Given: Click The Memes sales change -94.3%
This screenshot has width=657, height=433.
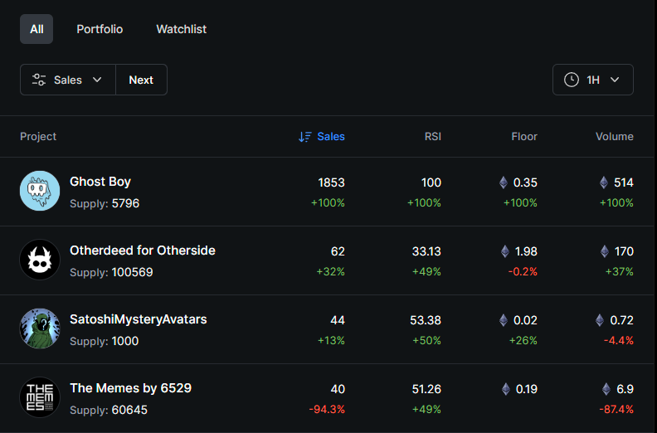Looking at the screenshot, I should click(x=327, y=409).
